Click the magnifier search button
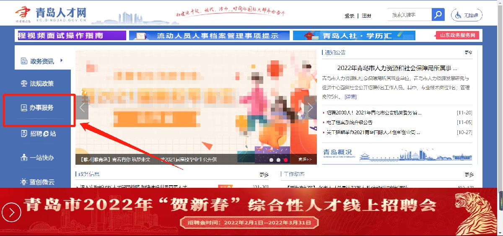Viewport: 503px width, 236px height. point(438,15)
